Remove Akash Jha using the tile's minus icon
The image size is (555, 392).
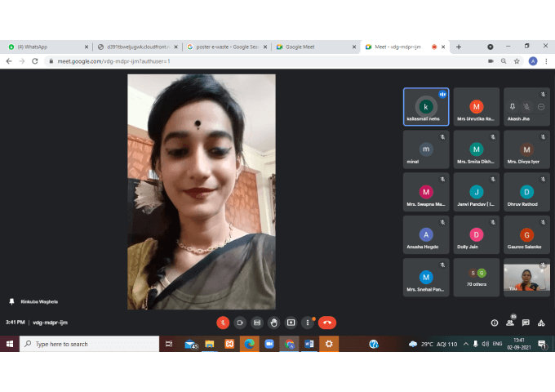tap(539, 106)
